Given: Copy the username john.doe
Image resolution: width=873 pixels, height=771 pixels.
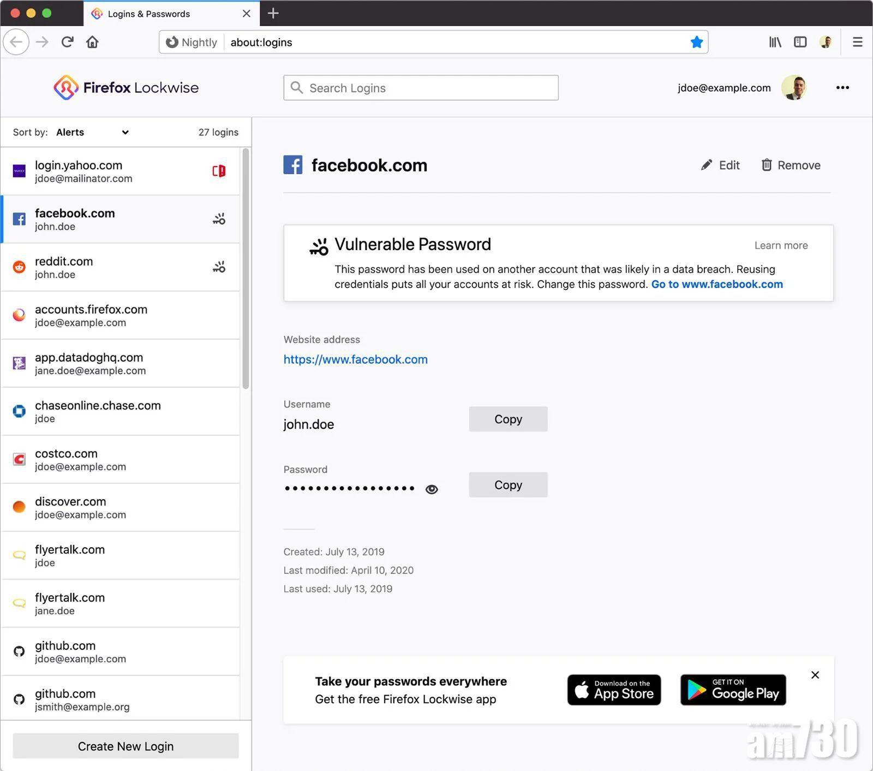Looking at the screenshot, I should click(x=508, y=419).
